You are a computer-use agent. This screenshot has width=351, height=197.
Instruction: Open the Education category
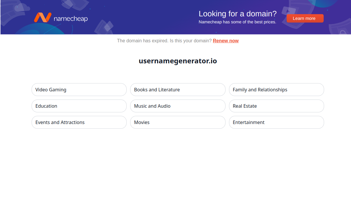point(79,106)
